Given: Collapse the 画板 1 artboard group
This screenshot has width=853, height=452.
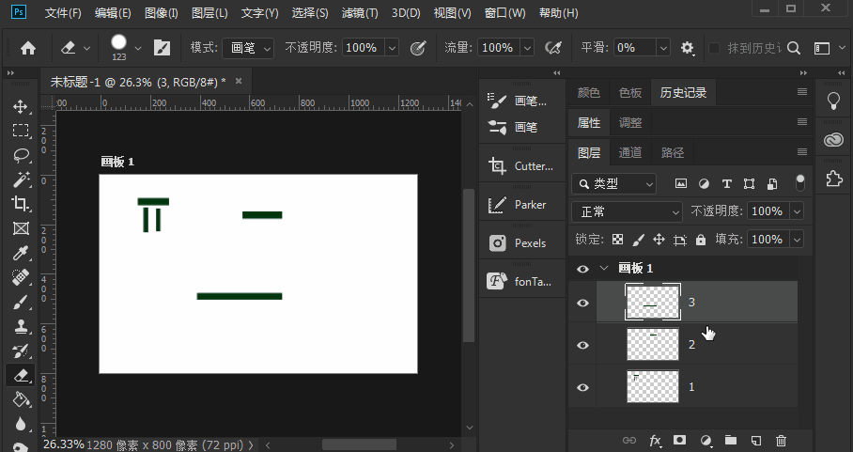Looking at the screenshot, I should (604, 268).
